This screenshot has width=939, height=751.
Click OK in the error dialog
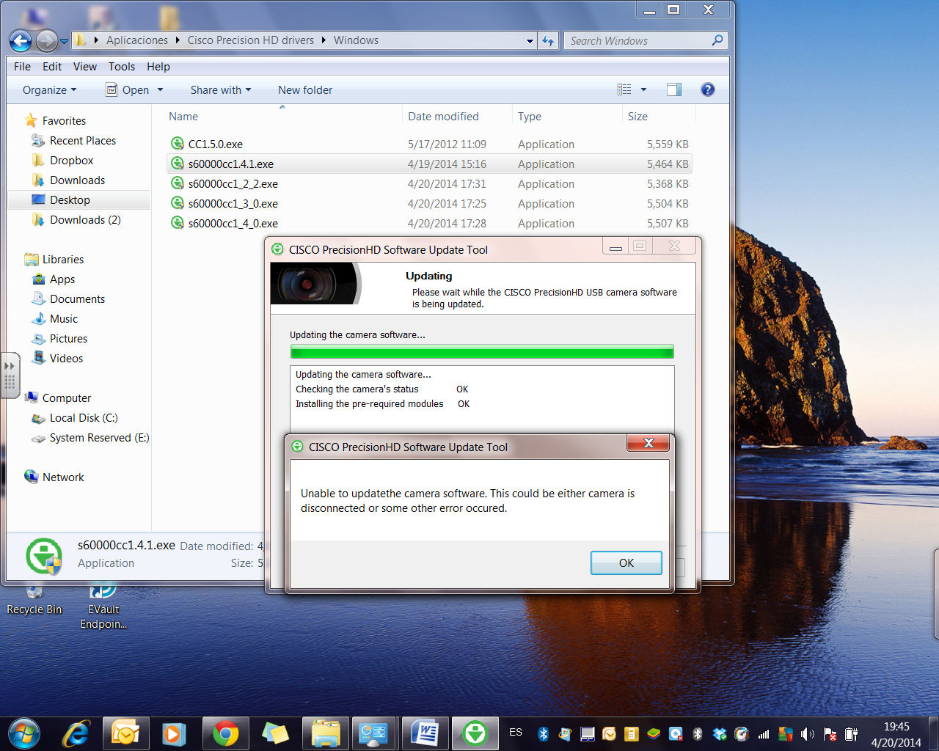pyautogui.click(x=626, y=563)
